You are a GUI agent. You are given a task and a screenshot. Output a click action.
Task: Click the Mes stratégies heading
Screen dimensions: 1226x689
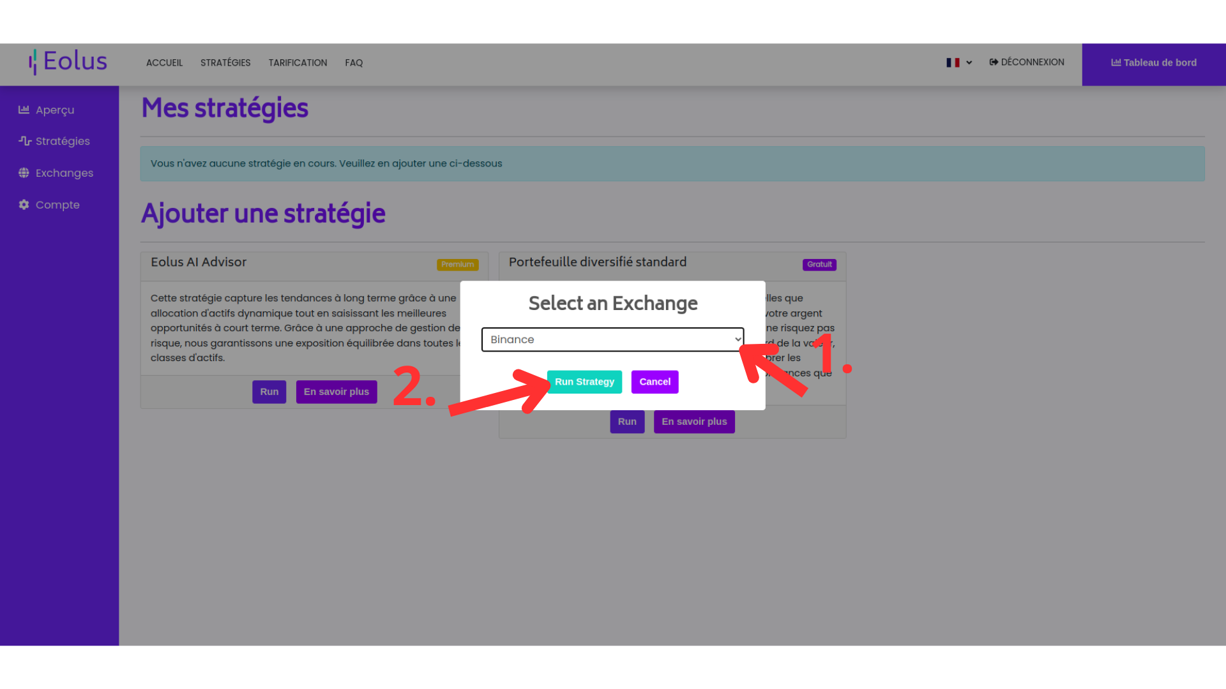[x=225, y=108]
